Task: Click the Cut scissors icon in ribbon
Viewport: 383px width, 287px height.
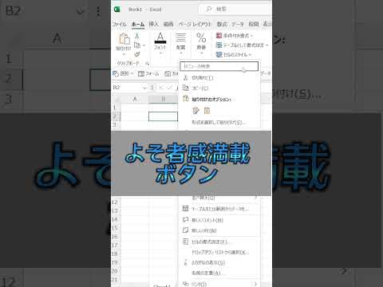Action: click(x=137, y=36)
